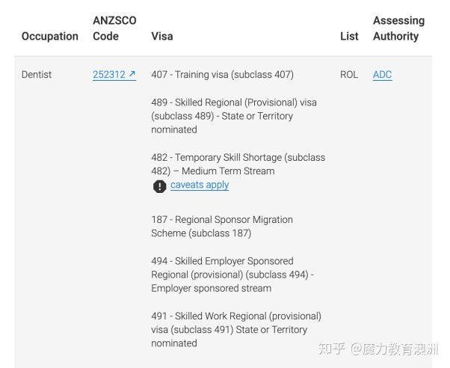
Task: Click the 187 Regional Sponsor Migration Scheme entry
Action: pyautogui.click(x=222, y=226)
